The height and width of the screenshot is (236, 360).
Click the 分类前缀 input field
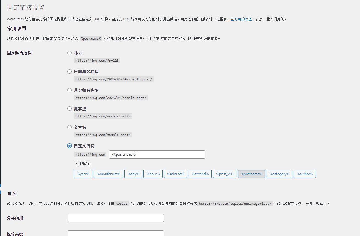coord(115,218)
